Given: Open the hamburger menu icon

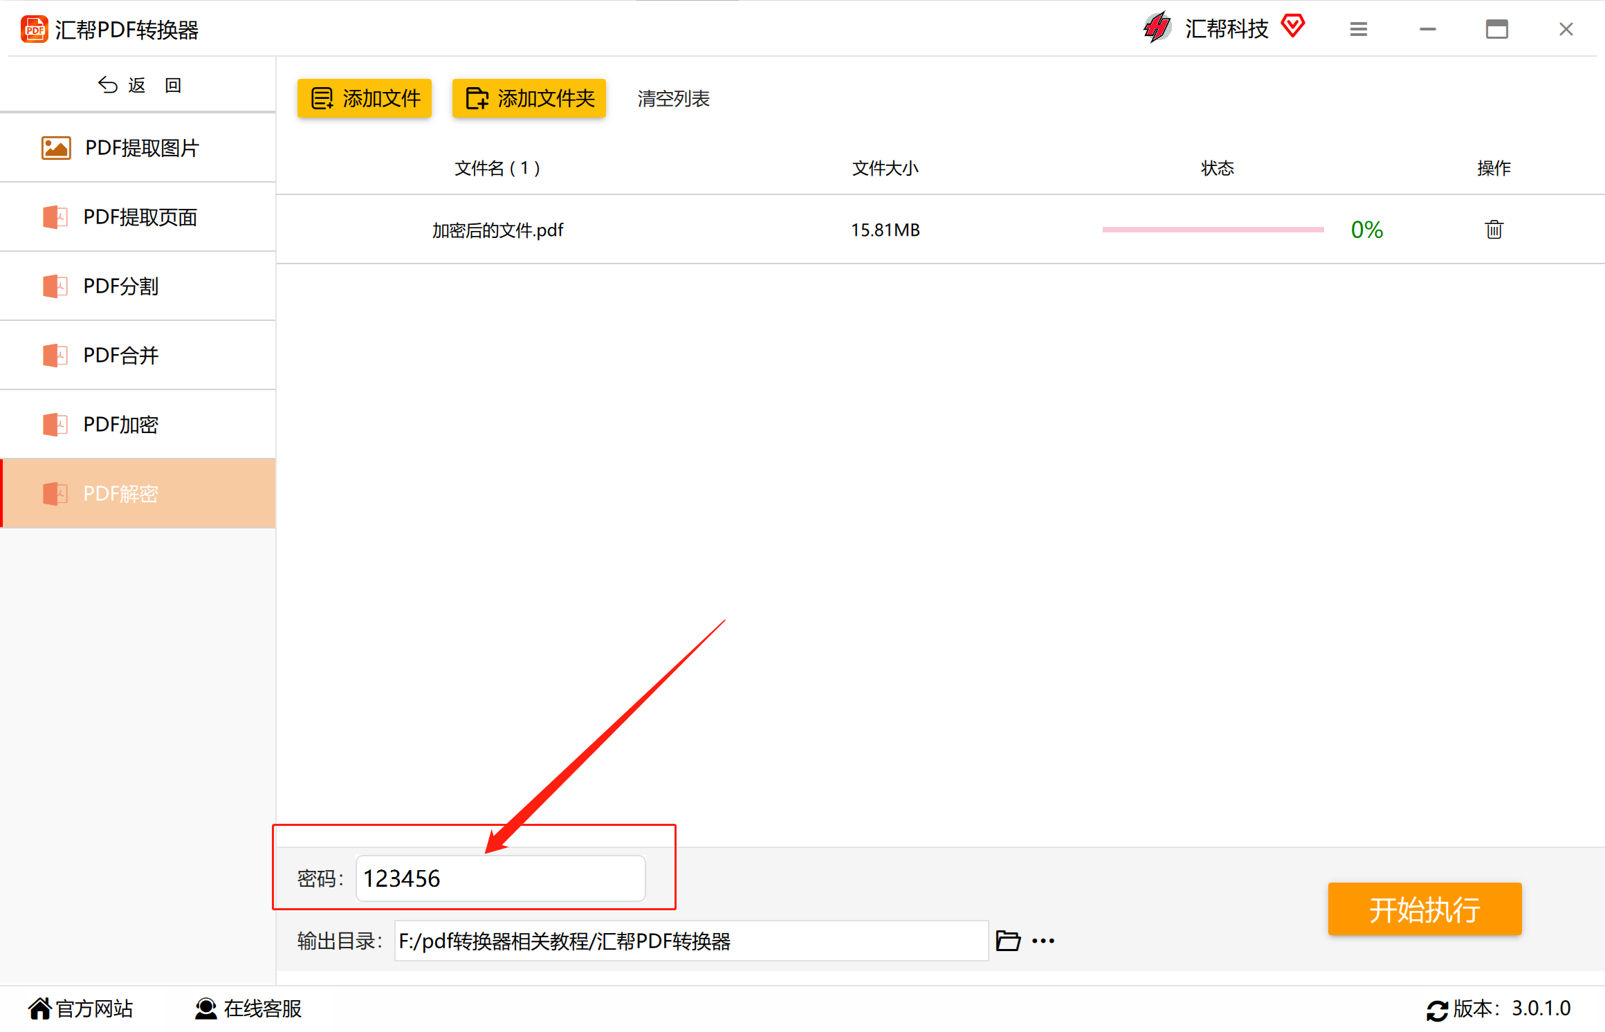Looking at the screenshot, I should 1359,29.
